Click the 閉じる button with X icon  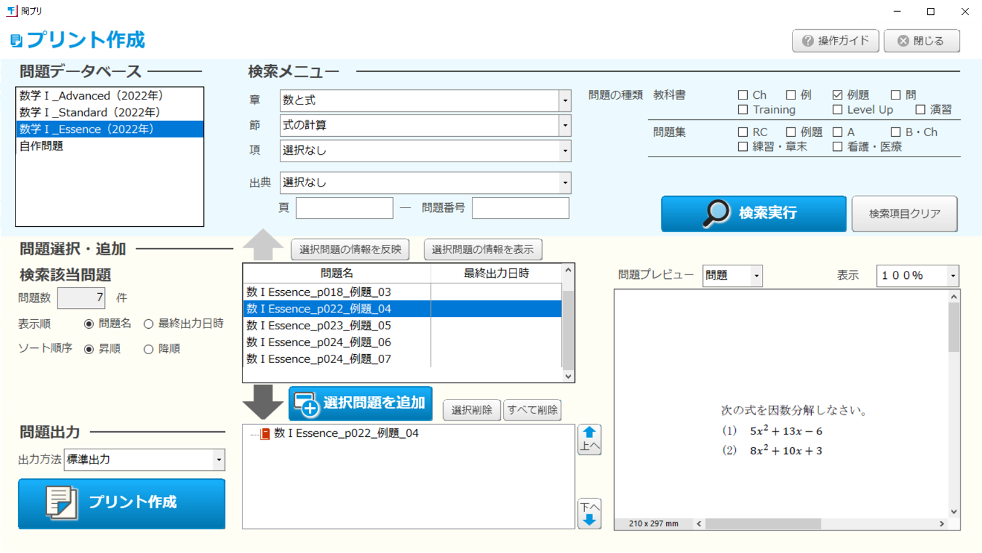(921, 41)
